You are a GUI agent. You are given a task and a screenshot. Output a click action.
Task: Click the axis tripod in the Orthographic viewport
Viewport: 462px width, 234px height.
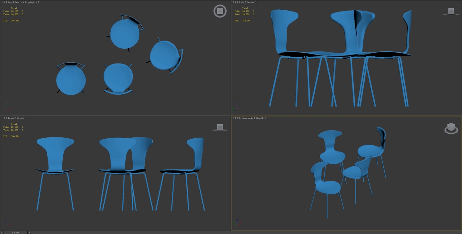point(237,223)
